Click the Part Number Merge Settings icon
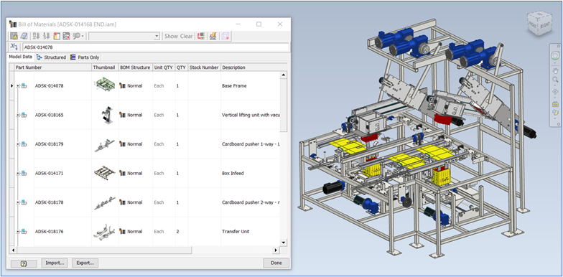The height and width of the screenshot is (277, 563). [201, 36]
